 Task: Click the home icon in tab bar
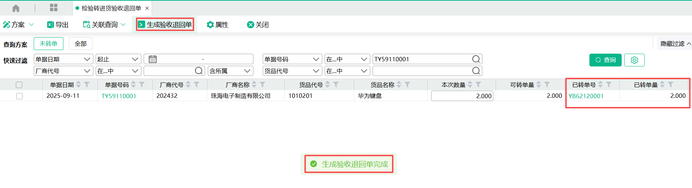(16, 8)
